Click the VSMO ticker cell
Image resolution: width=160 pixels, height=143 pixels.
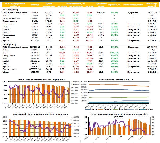point(35,18)
